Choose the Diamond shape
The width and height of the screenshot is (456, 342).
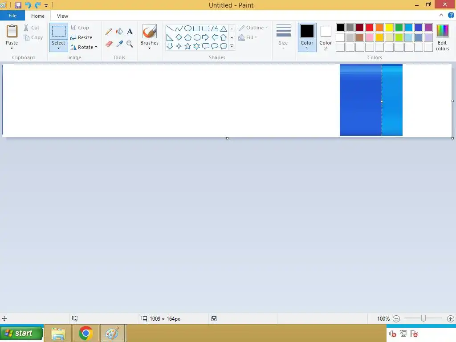(179, 37)
